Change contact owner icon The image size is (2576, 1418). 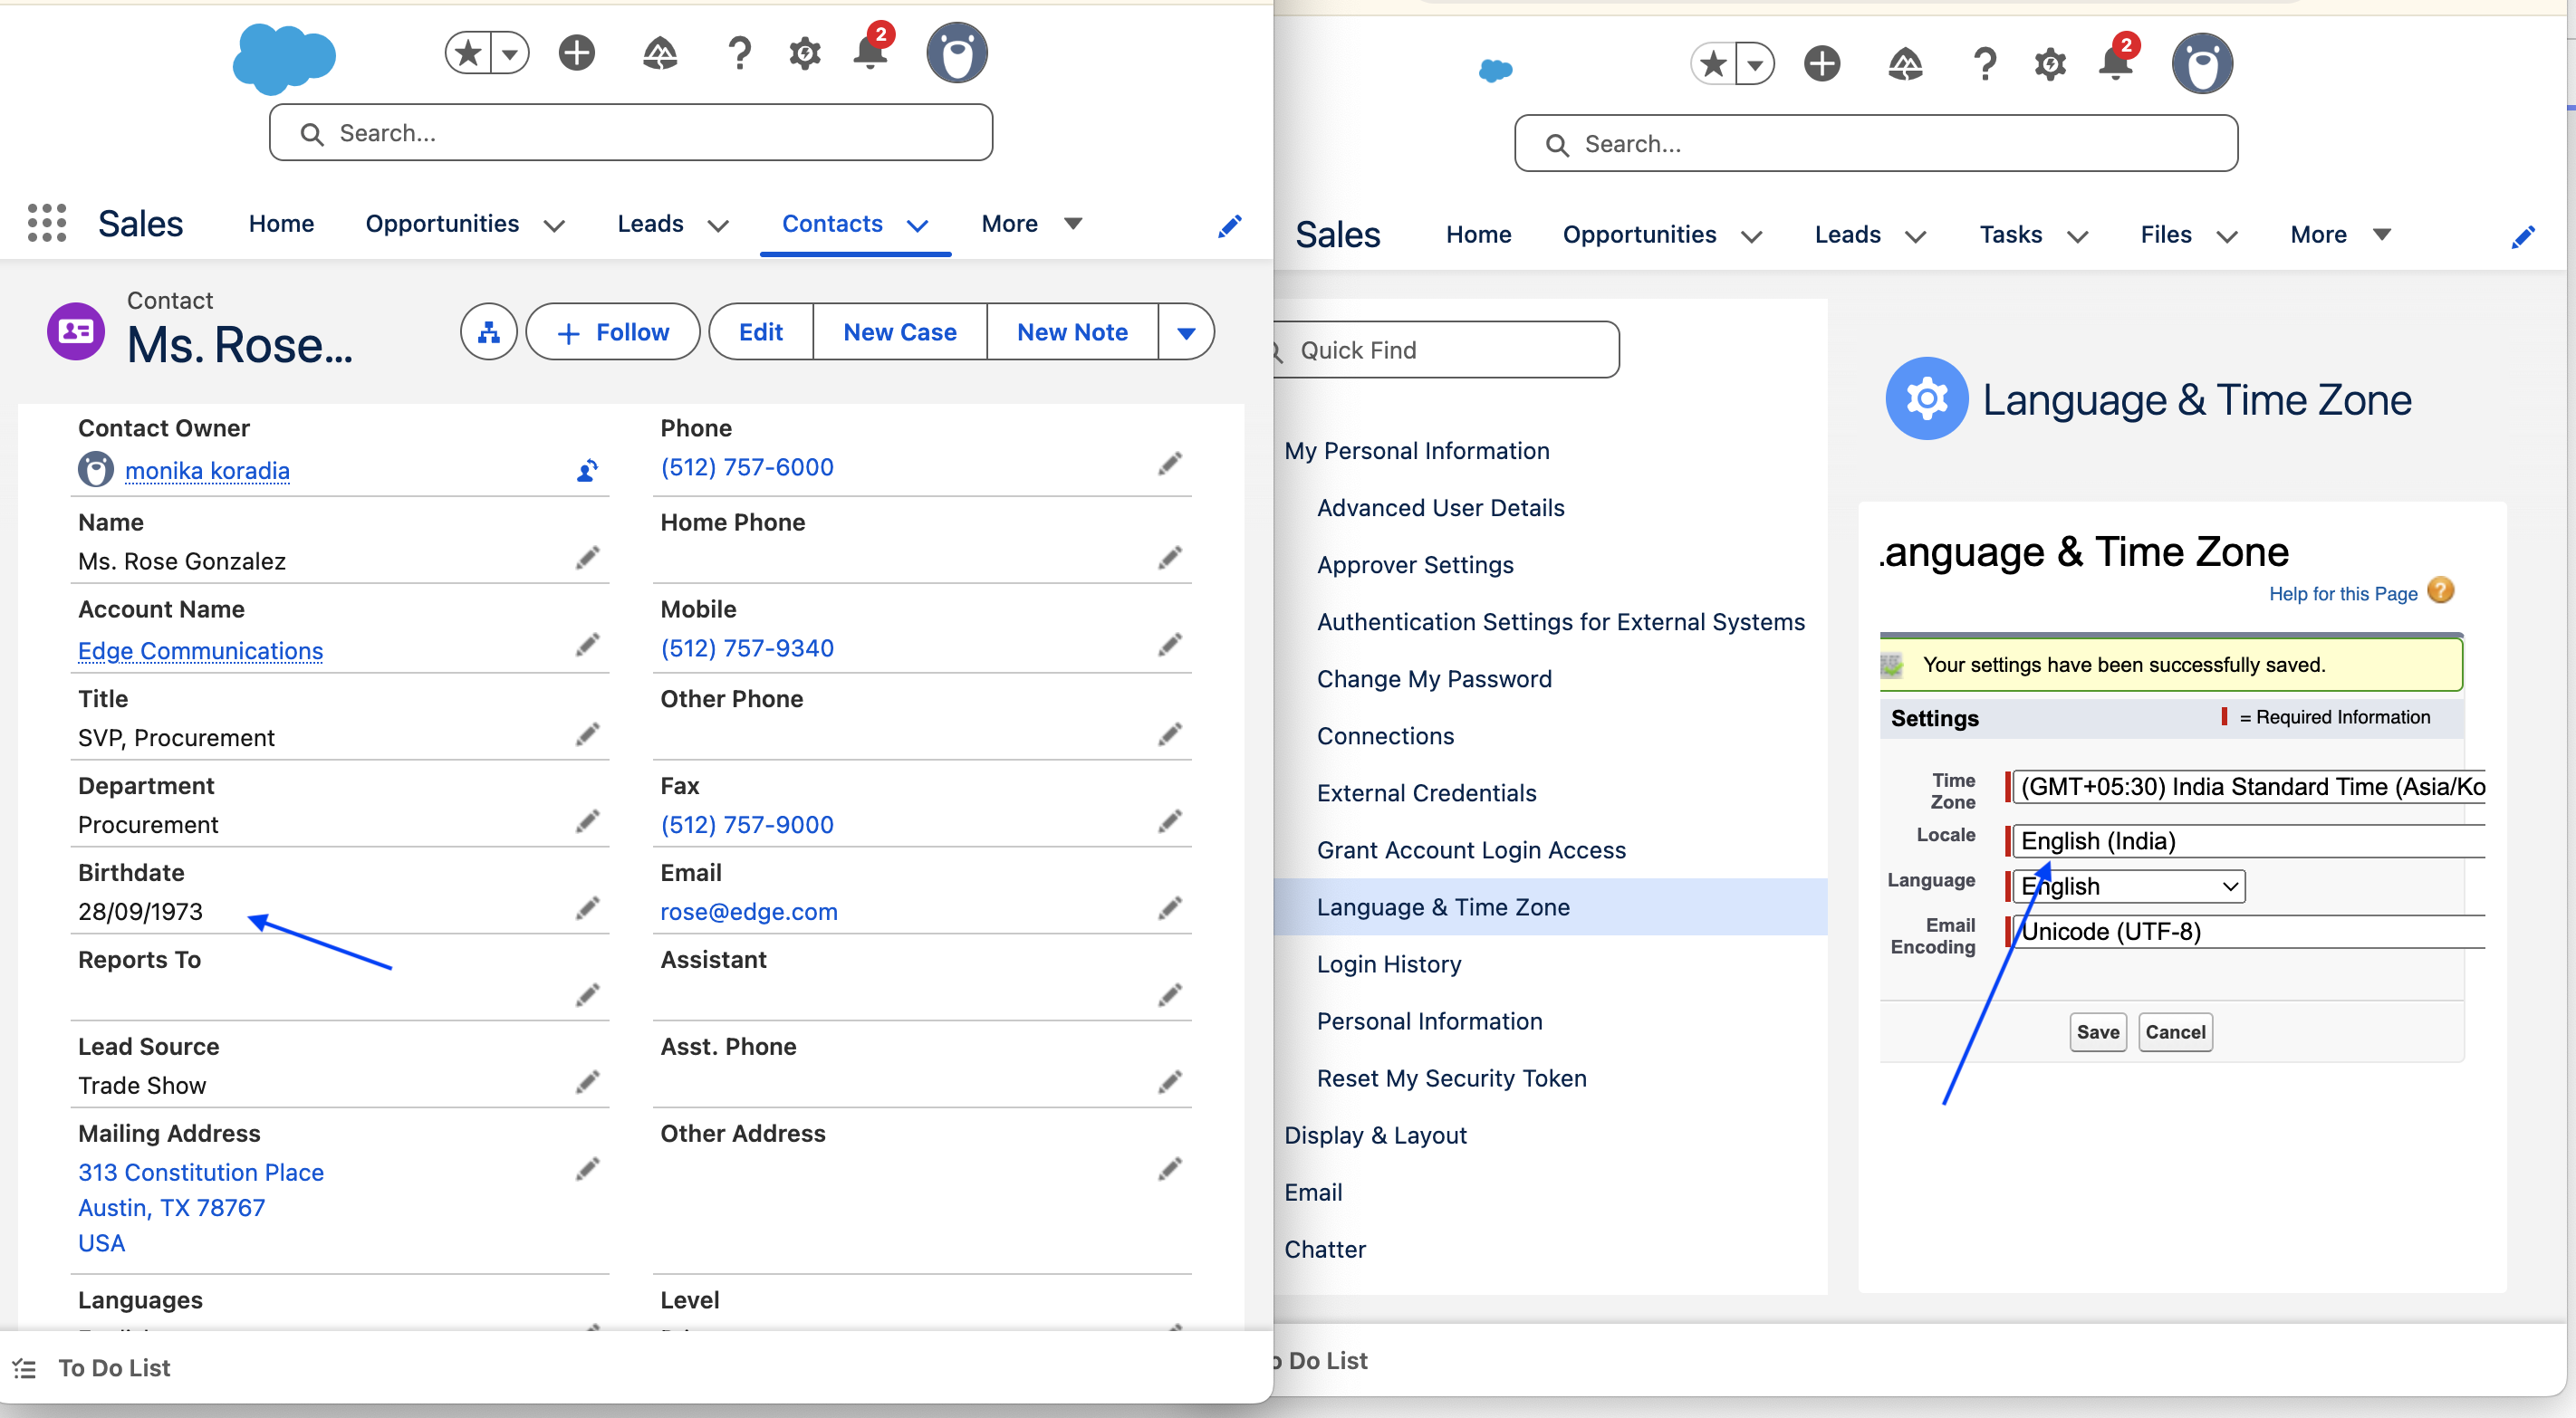point(588,470)
